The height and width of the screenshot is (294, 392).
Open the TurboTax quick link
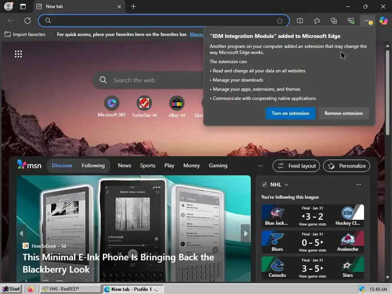click(144, 106)
